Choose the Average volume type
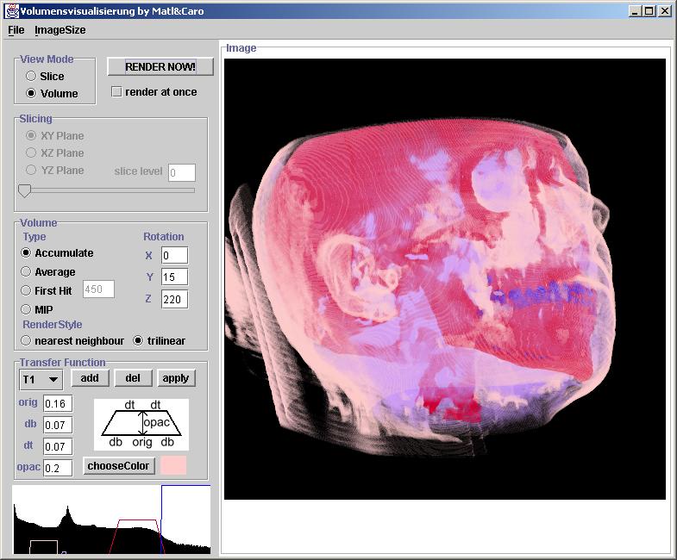The width and height of the screenshot is (677, 560). (x=26, y=272)
